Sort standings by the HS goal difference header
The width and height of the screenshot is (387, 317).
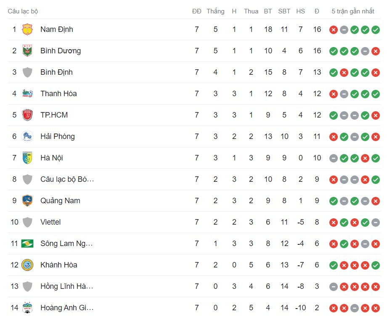point(300,11)
